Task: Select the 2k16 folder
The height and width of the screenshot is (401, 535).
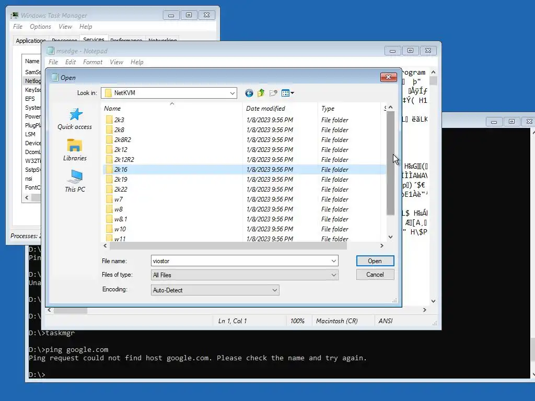Action: pos(245,170)
